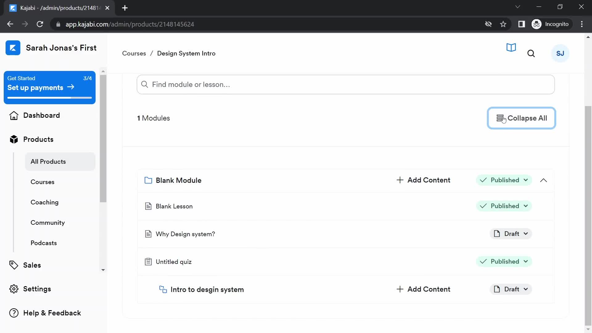The image size is (592, 333).
Task: Open the browser side panel icon
Action: [x=521, y=24]
